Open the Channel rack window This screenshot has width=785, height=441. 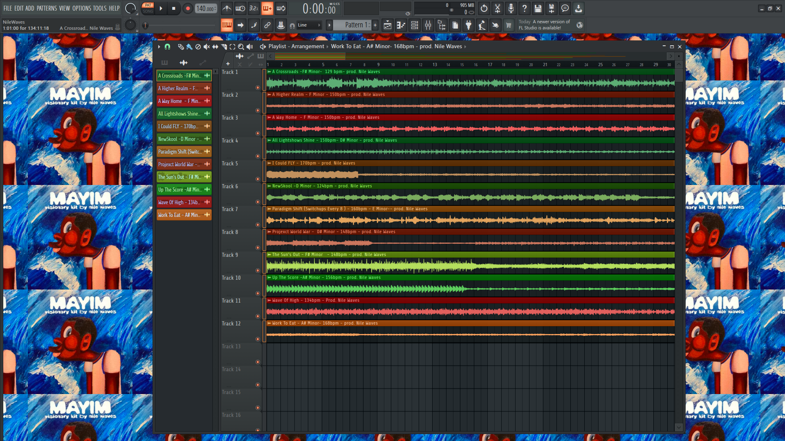point(414,25)
